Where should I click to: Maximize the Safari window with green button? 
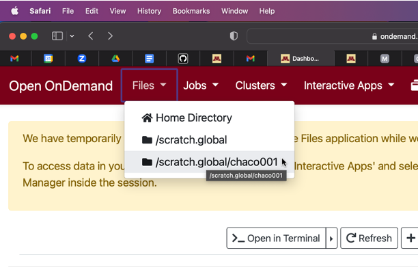tap(34, 36)
